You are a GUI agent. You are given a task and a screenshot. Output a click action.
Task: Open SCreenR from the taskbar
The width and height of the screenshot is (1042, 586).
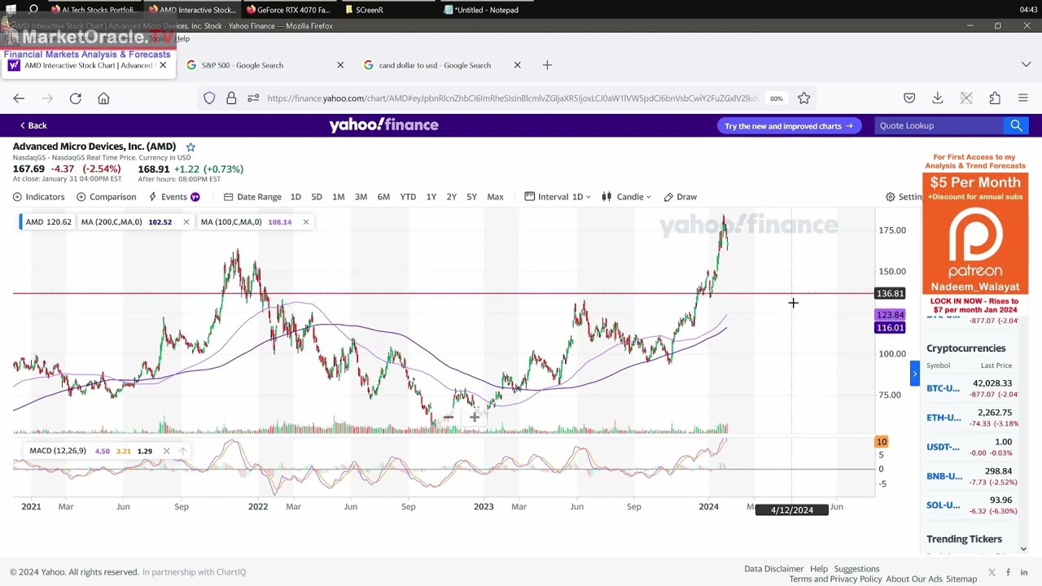(x=363, y=10)
